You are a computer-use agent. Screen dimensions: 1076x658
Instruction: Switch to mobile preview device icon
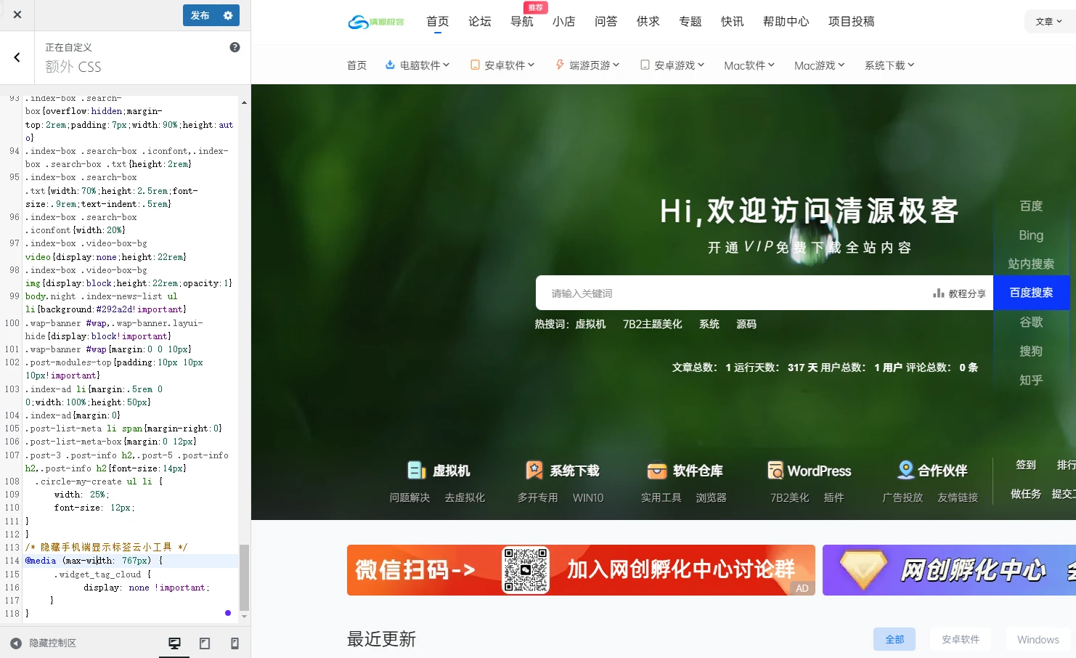pos(235,643)
